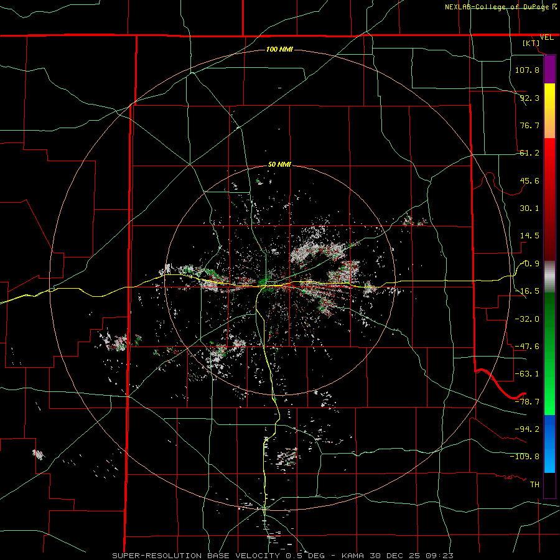Click the 14.5 velocity scale value
The width and height of the screenshot is (560, 560).
[530, 236]
